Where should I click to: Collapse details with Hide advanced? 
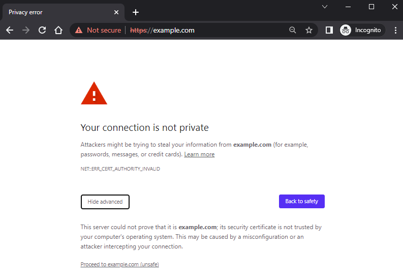click(105, 202)
